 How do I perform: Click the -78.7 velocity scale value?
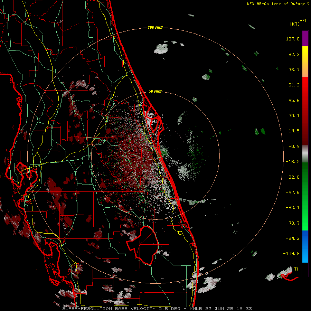click(x=293, y=223)
